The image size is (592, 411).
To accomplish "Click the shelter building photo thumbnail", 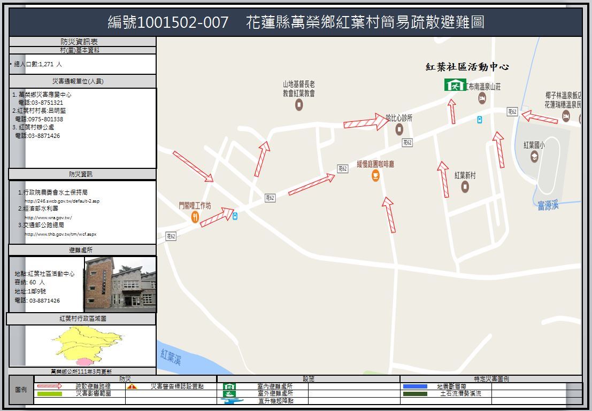I will 120,284.
